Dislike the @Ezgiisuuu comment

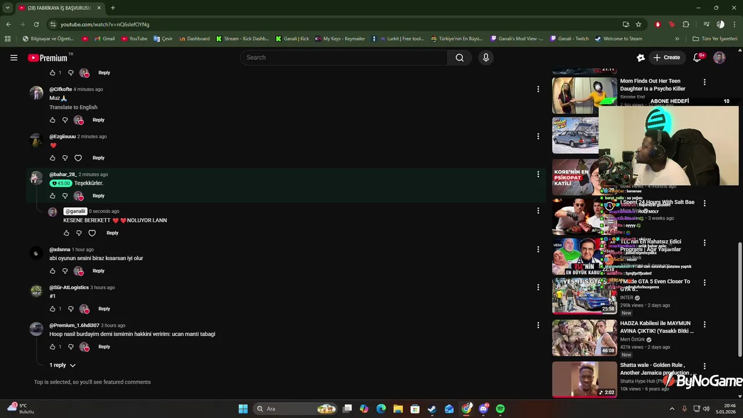pyautogui.click(x=65, y=158)
